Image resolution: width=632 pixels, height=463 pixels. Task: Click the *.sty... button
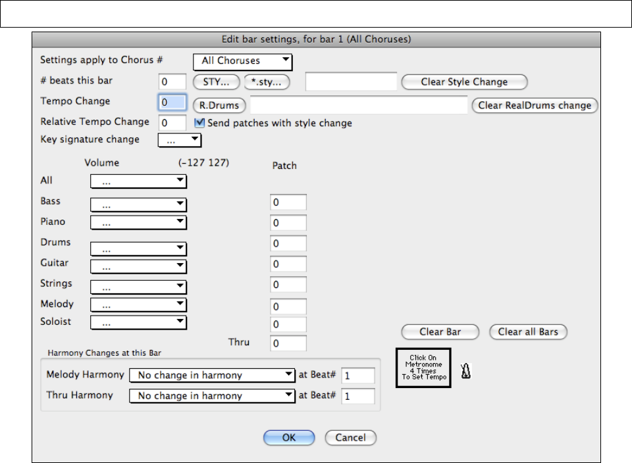(266, 82)
